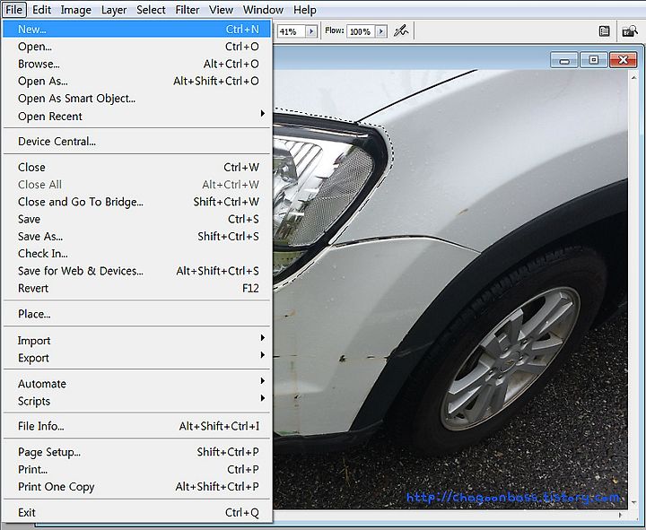This screenshot has width=646, height=530.
Task: Select the Place... menu entry
Action: pyautogui.click(x=136, y=314)
